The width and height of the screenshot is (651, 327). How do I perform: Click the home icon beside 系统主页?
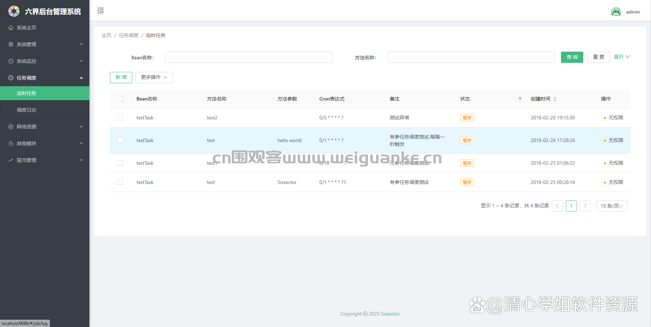[x=11, y=28]
